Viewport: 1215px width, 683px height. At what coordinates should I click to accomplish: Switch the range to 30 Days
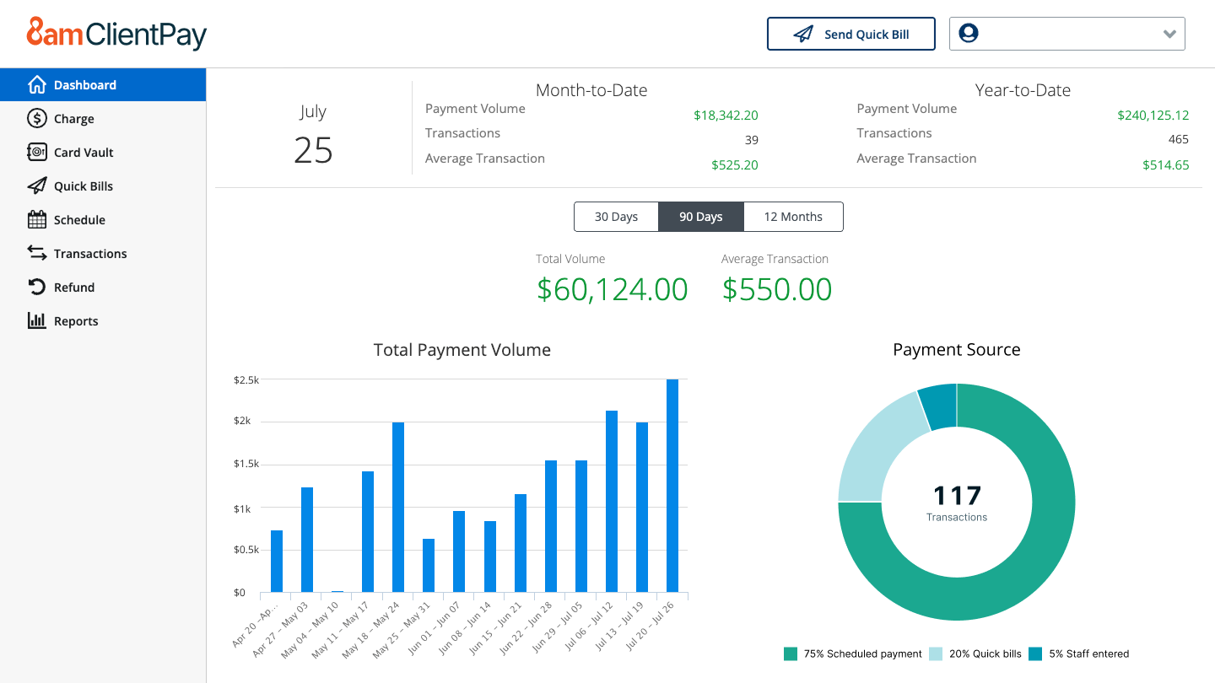(616, 217)
